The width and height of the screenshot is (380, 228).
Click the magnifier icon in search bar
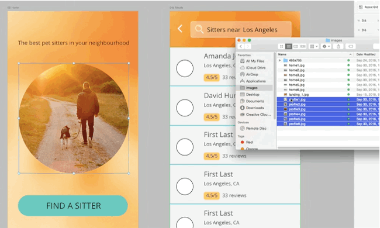pyautogui.click(x=199, y=29)
